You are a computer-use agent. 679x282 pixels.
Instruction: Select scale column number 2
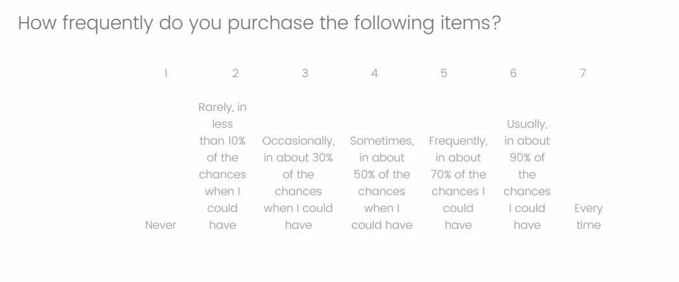[235, 73]
